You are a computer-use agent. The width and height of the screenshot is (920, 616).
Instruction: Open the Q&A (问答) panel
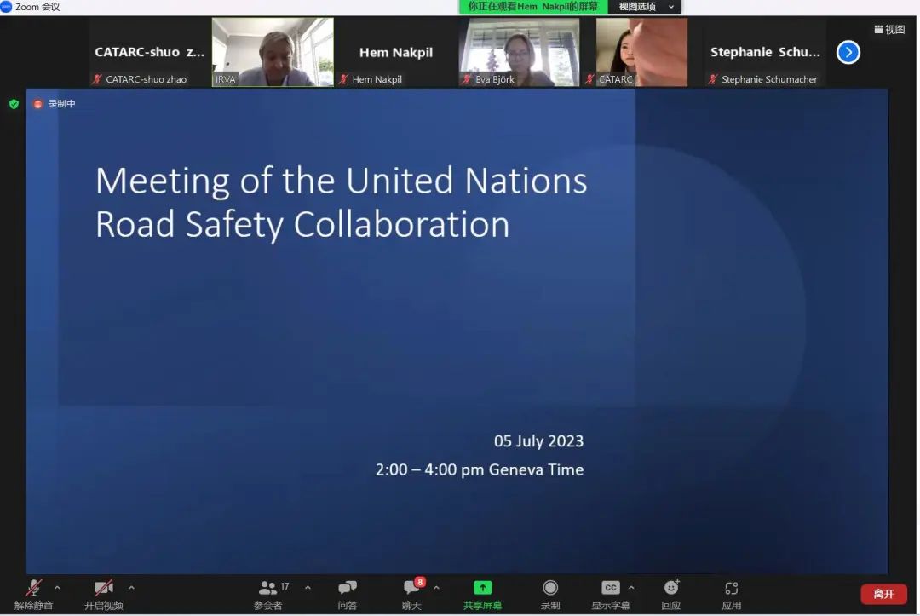point(347,589)
